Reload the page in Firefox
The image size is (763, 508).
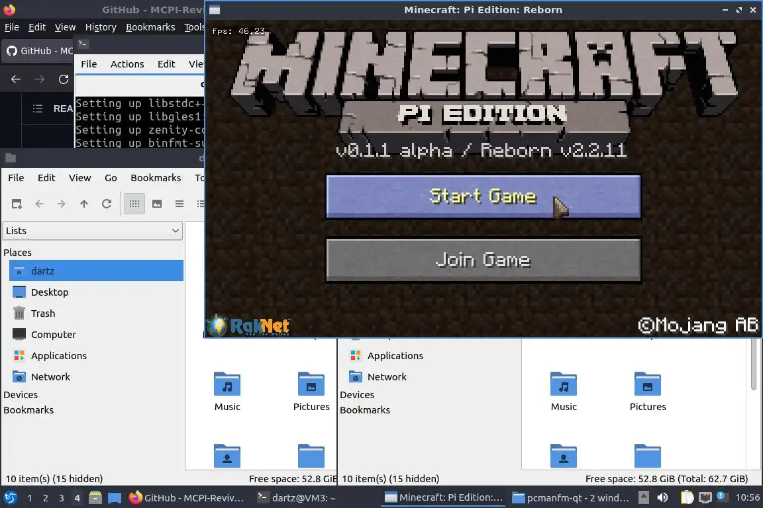point(64,79)
